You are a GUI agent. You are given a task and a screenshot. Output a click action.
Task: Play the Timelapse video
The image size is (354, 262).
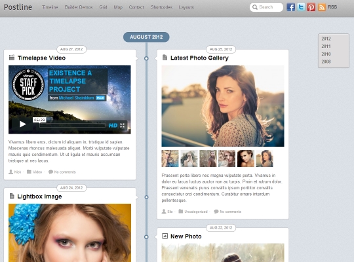point(22,124)
